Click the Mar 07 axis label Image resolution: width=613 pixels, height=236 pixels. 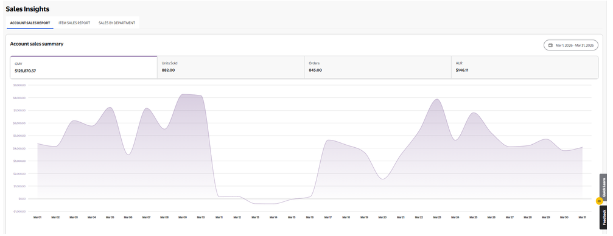click(x=146, y=217)
